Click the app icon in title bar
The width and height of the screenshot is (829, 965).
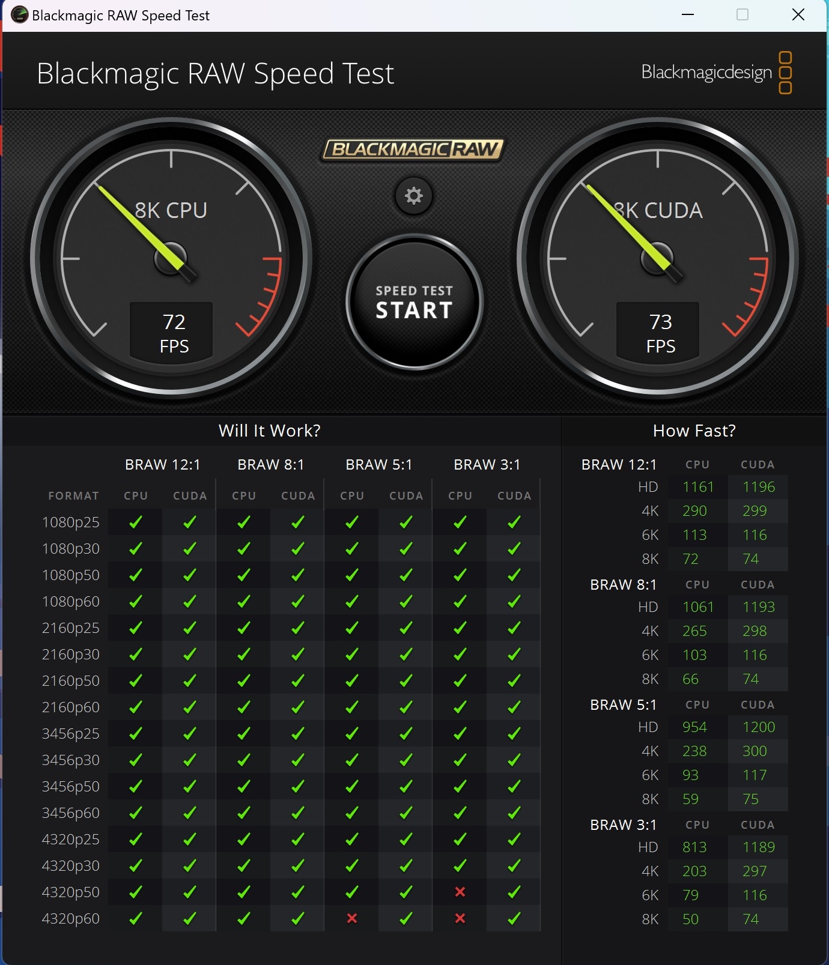tap(19, 14)
